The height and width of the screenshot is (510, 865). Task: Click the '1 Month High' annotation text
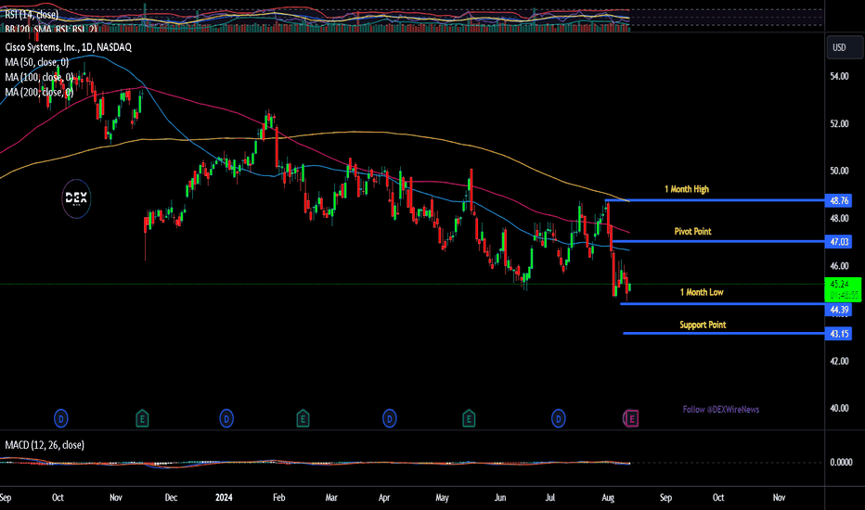click(687, 189)
